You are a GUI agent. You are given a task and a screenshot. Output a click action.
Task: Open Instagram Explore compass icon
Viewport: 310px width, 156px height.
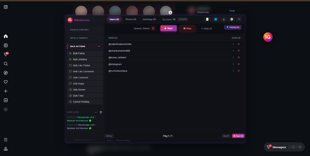(x=6, y=73)
